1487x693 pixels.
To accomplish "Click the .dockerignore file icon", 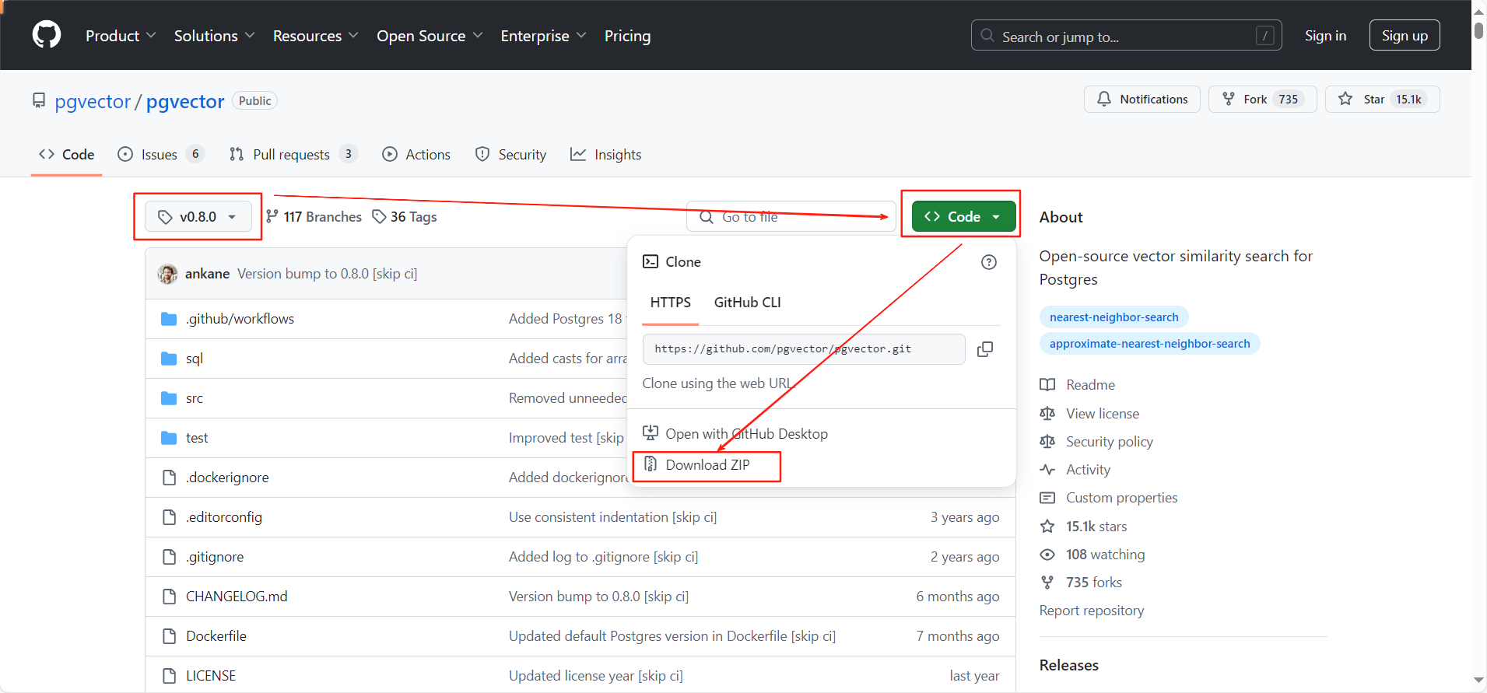I will coord(169,478).
